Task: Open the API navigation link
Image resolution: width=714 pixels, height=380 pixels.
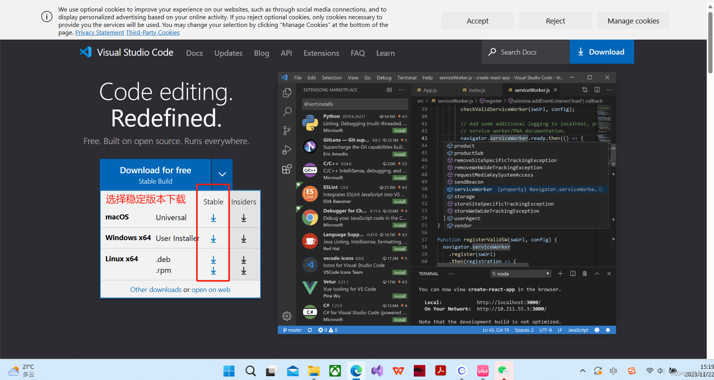Action: point(286,53)
